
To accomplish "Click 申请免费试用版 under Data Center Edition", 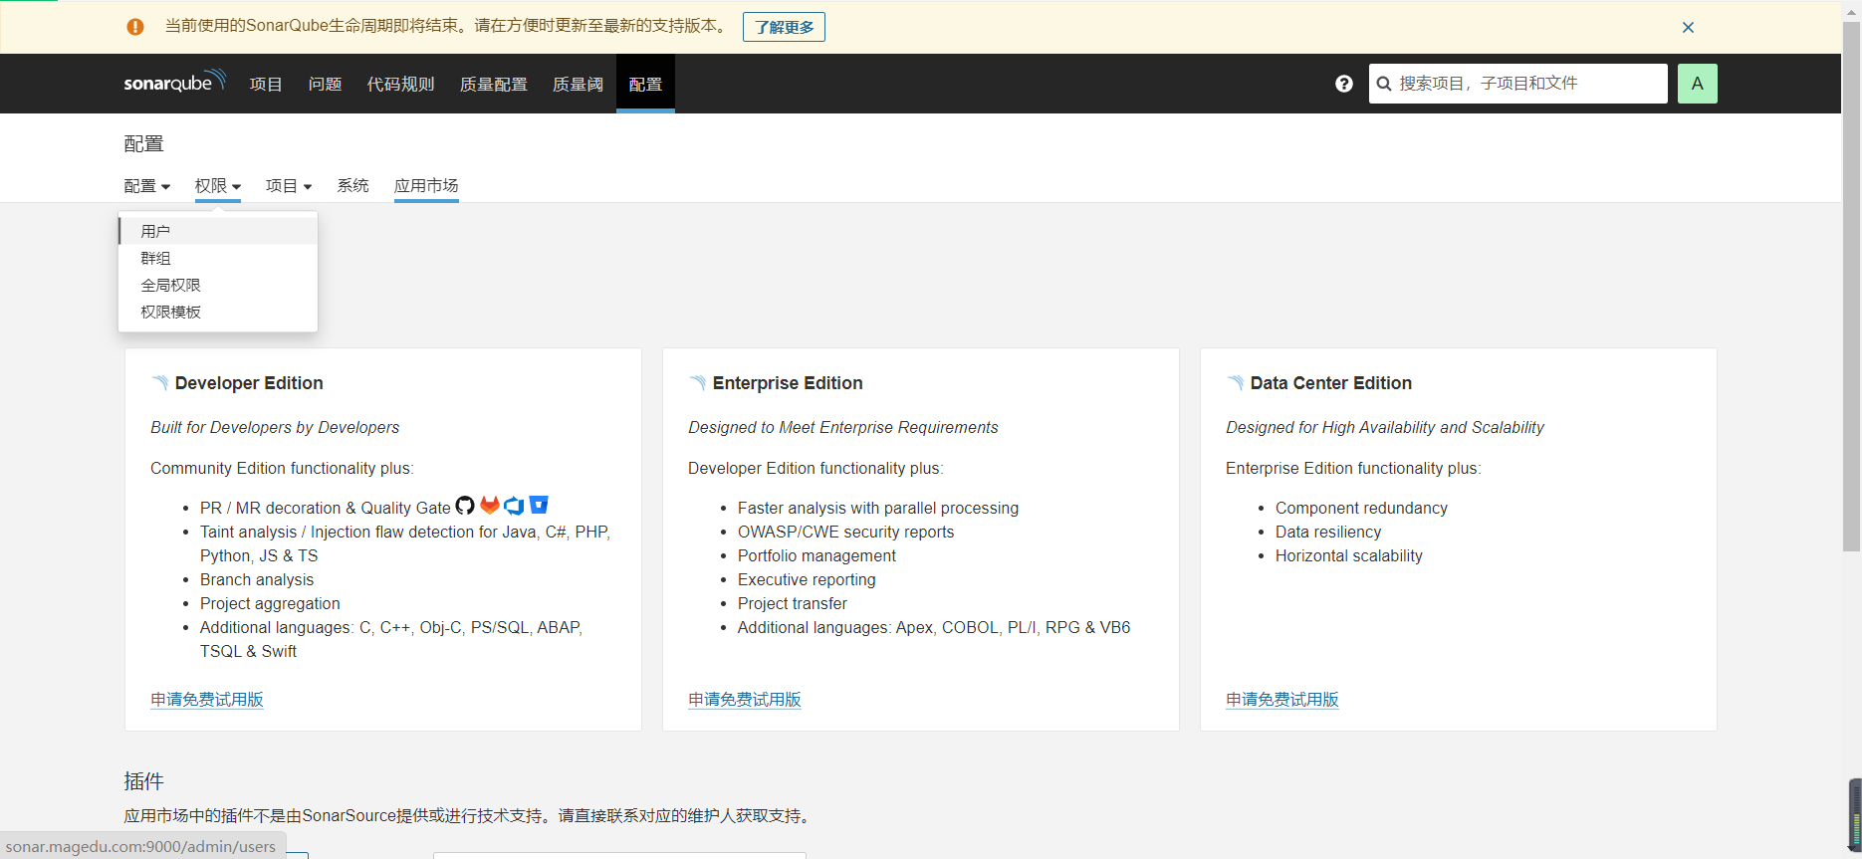I will pos(1282,700).
